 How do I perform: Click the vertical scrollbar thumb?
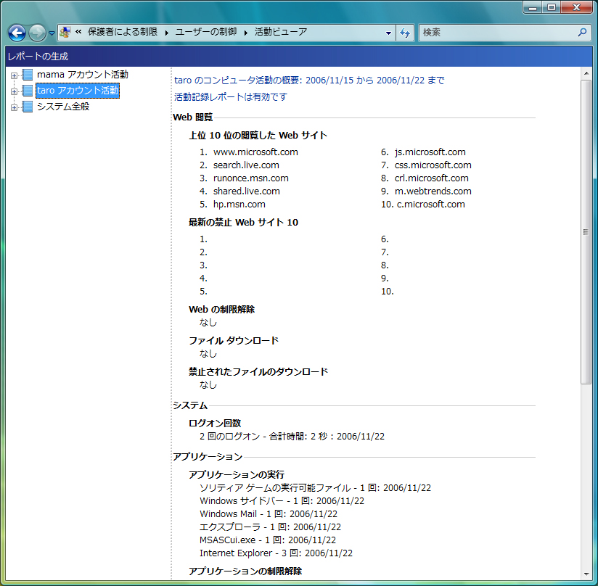pyautogui.click(x=586, y=231)
